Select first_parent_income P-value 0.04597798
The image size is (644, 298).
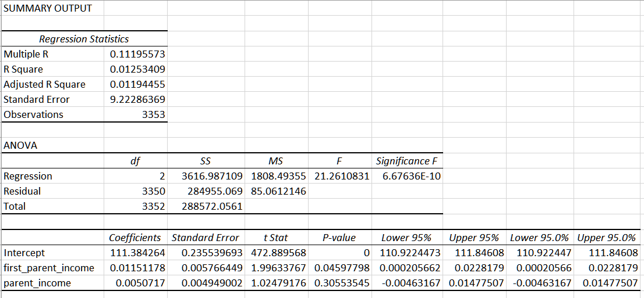[x=339, y=268]
